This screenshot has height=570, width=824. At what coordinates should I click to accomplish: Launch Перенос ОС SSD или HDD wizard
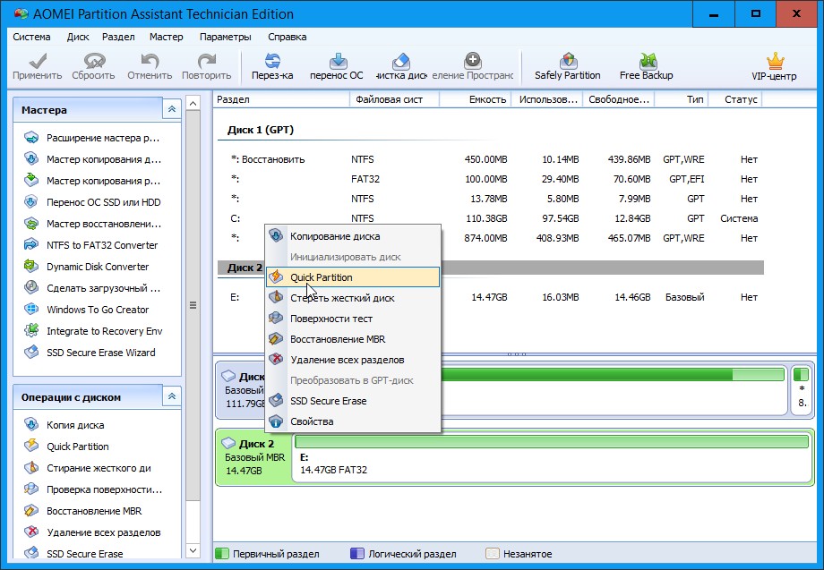point(92,202)
